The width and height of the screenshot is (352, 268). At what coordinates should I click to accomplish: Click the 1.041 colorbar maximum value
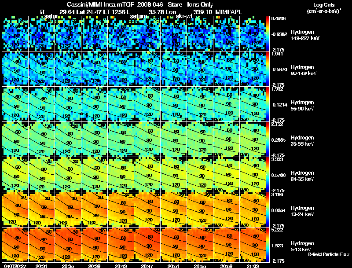pyautogui.click(x=277, y=54)
